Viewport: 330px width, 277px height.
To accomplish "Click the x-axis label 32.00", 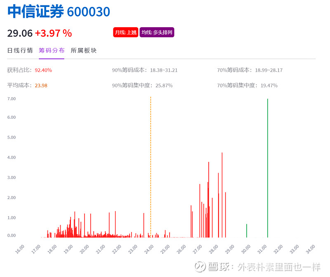I will click(x=278, y=249).
